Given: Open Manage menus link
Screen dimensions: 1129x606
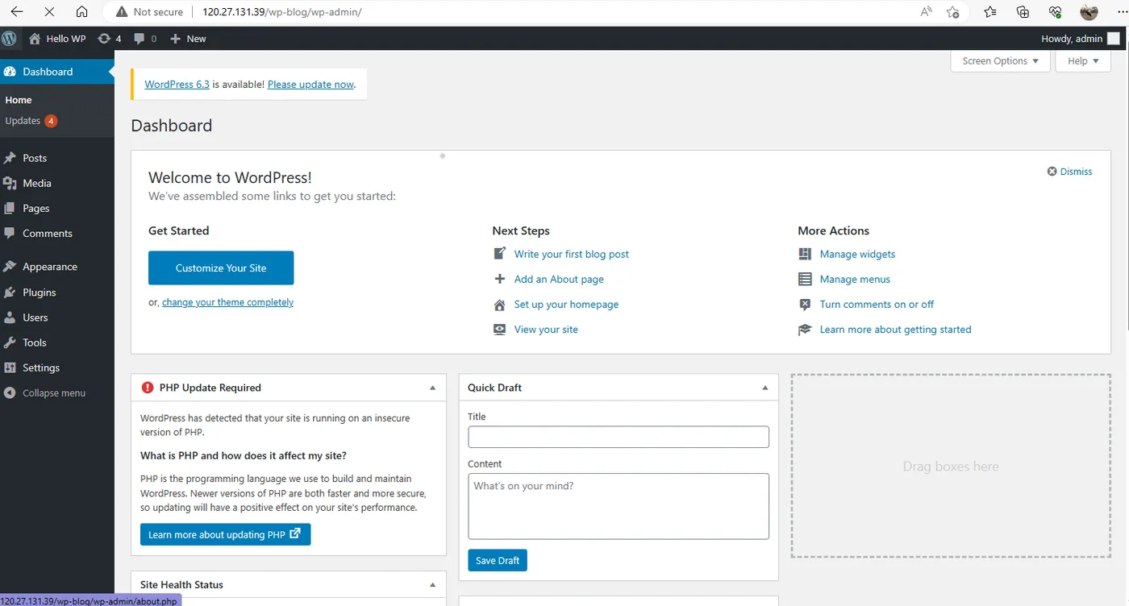Looking at the screenshot, I should 855,279.
